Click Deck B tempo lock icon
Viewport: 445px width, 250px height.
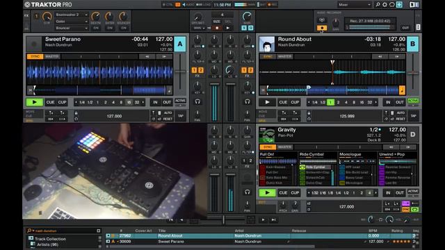click(309, 113)
